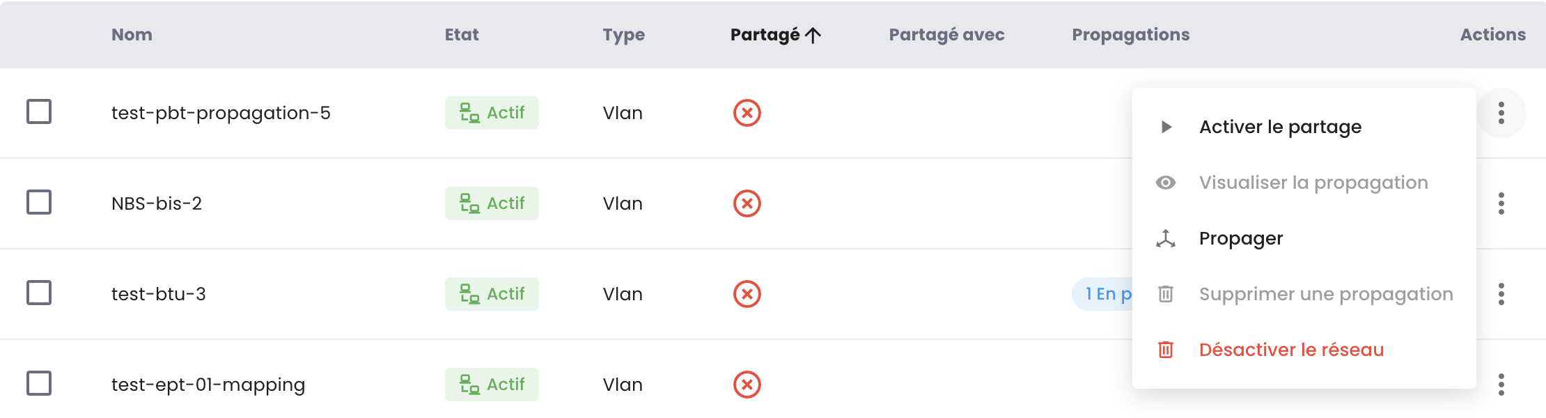Check the box for test-pbt-propagation-5
Viewport: 1546px width, 418px height.
(x=39, y=111)
